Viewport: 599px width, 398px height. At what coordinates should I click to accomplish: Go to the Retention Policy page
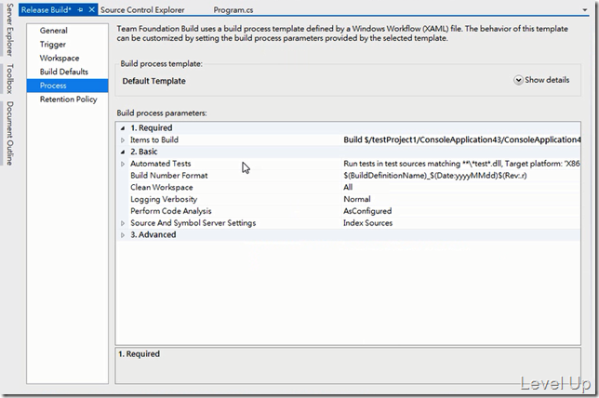pos(69,99)
